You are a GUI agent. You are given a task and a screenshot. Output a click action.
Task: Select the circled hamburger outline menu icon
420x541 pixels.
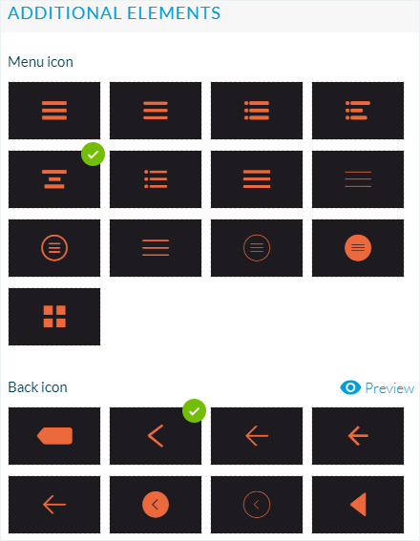tap(54, 248)
